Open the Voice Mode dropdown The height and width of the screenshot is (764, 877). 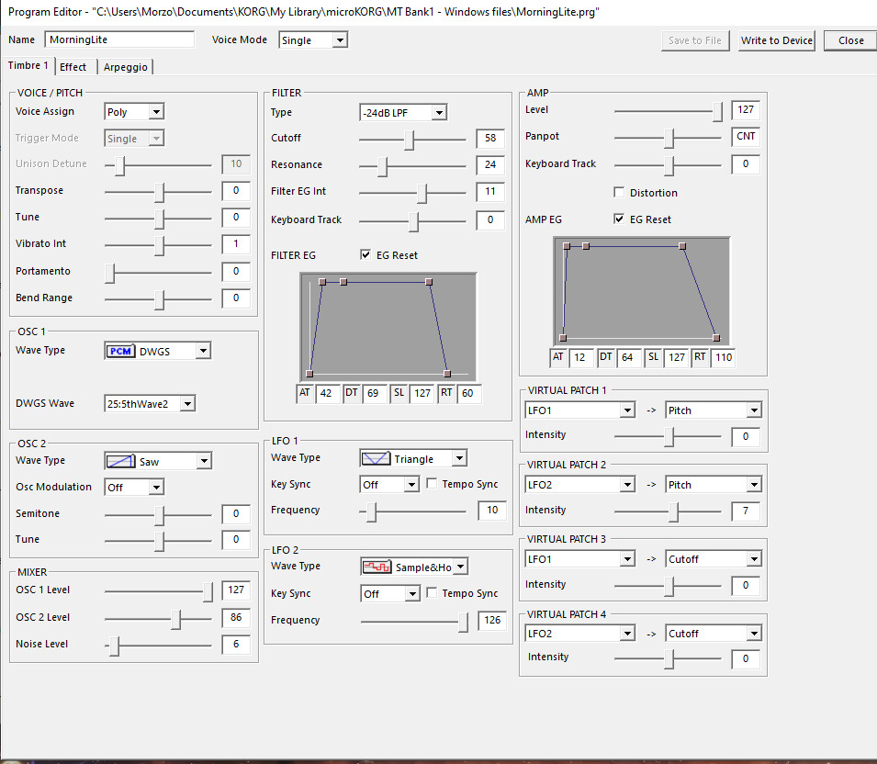[x=340, y=40]
